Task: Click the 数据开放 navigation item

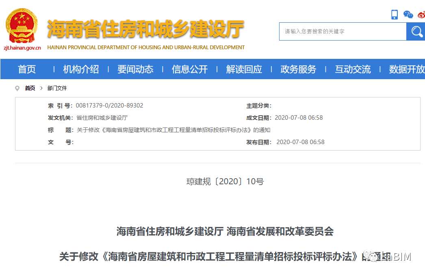Action: pos(407,69)
